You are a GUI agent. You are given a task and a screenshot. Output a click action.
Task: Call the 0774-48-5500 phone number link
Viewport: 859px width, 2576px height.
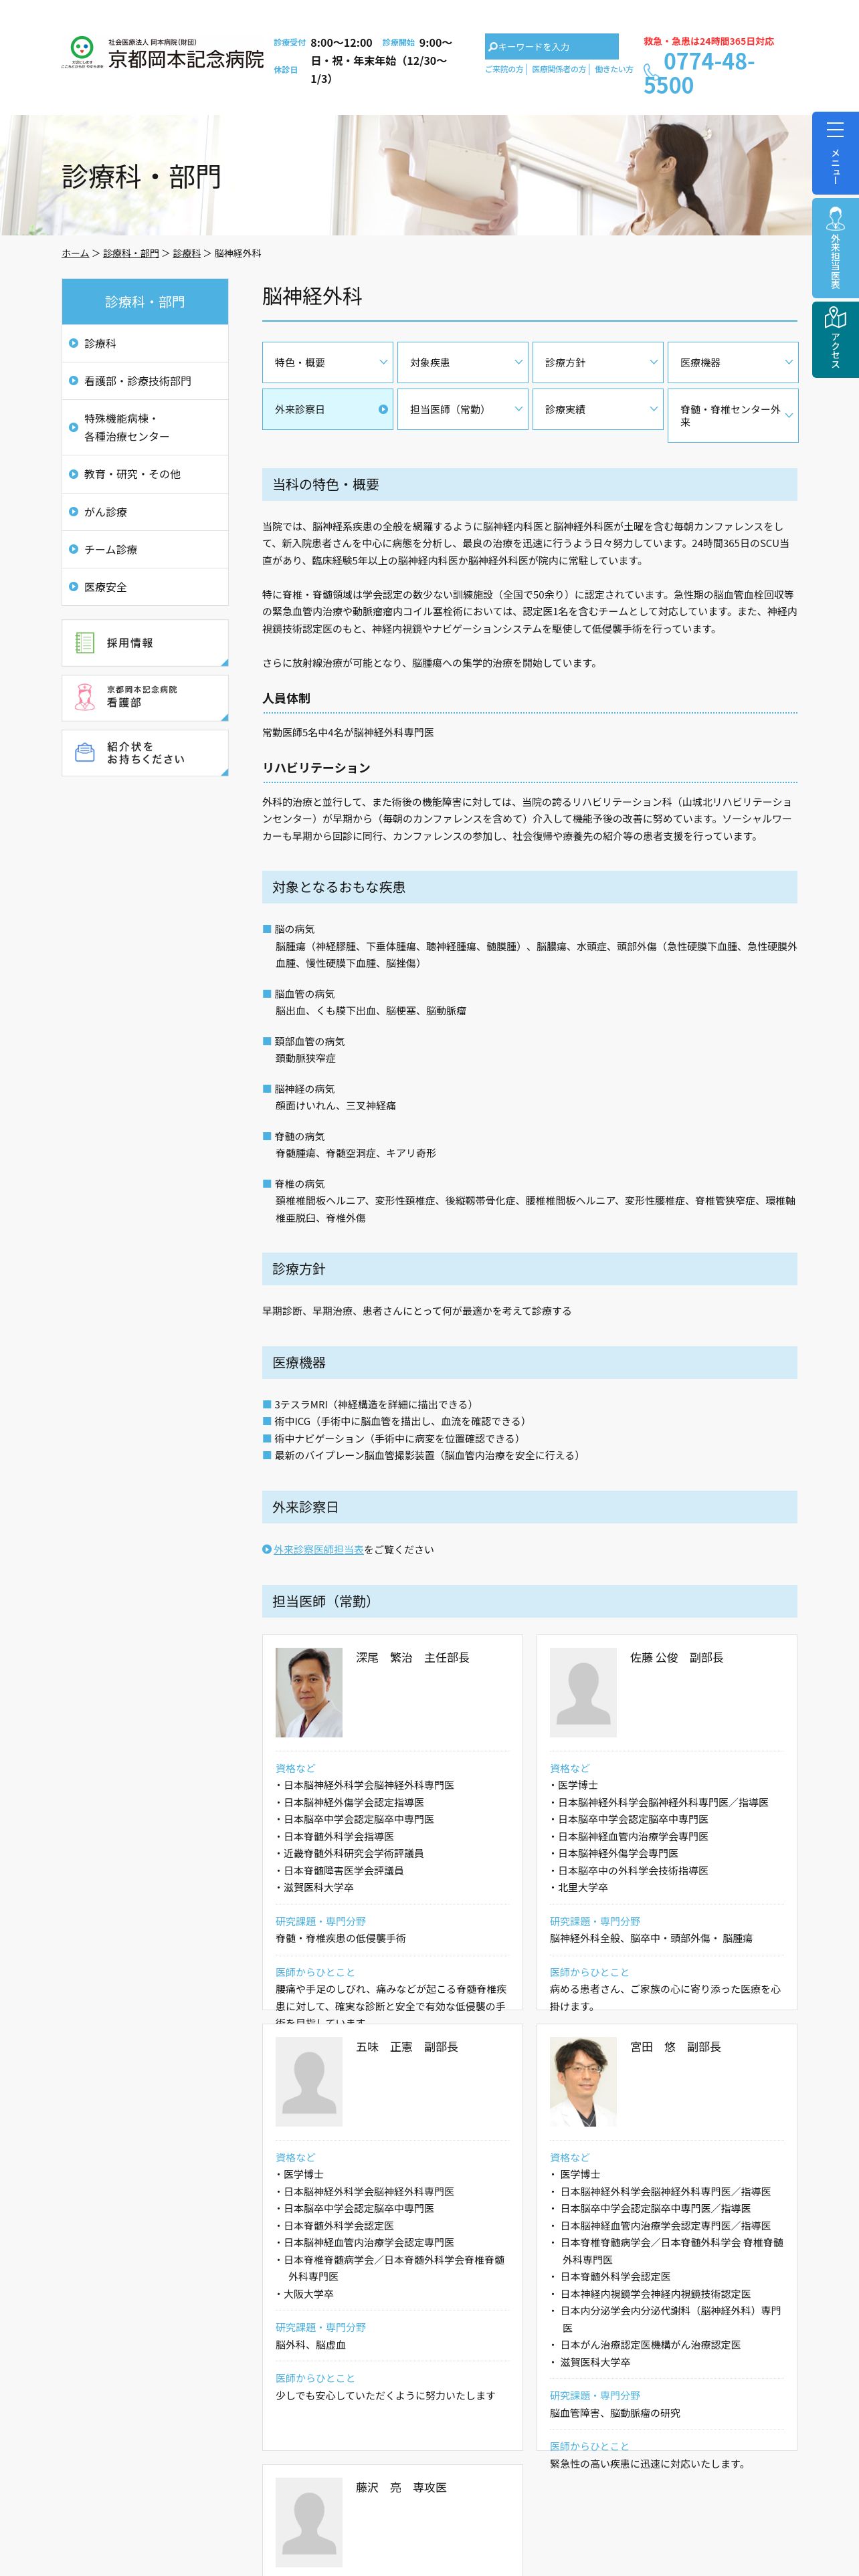coord(699,73)
